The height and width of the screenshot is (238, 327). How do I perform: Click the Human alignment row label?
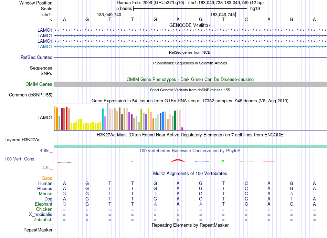point(45,183)
